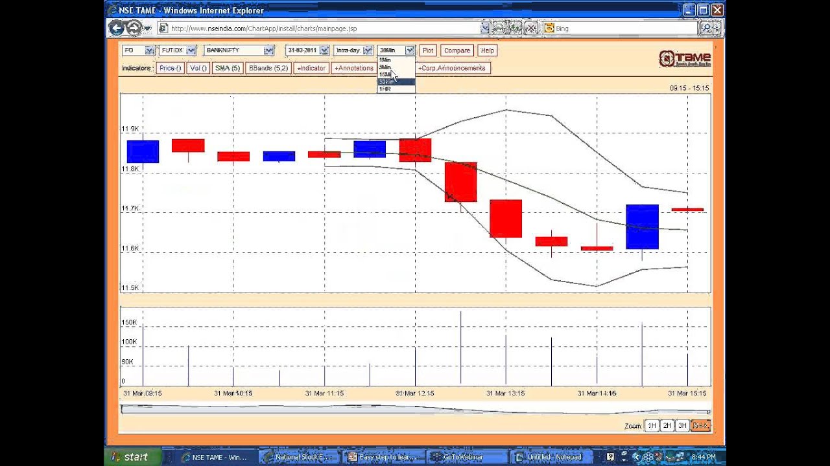The height and width of the screenshot is (466, 830).
Task: Click the 150K volume axis label
Action: pos(129,322)
